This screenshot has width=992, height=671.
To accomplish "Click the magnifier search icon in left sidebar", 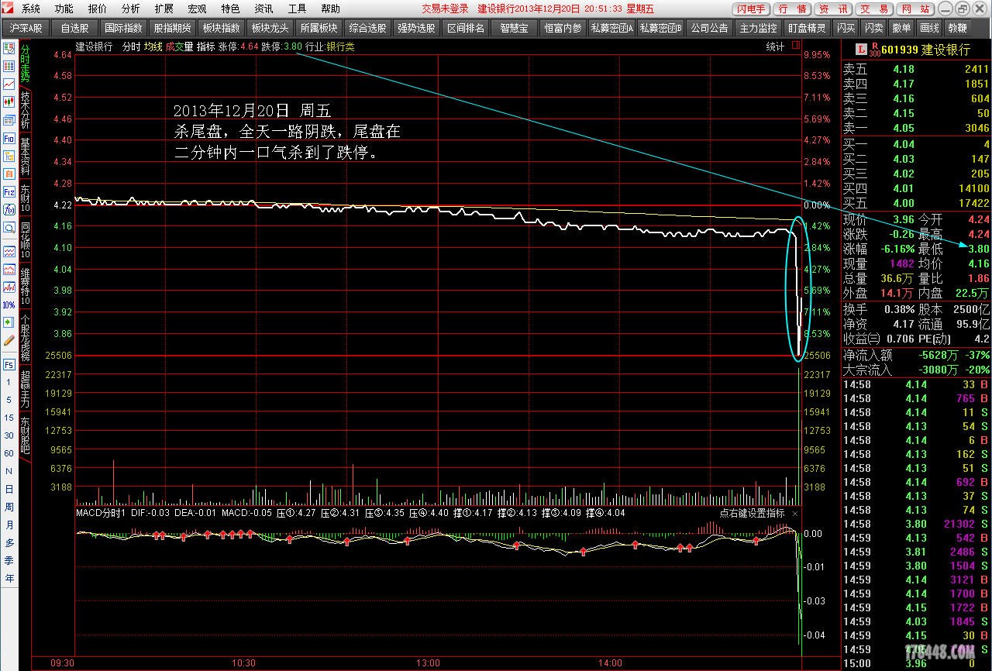I will click(9, 228).
